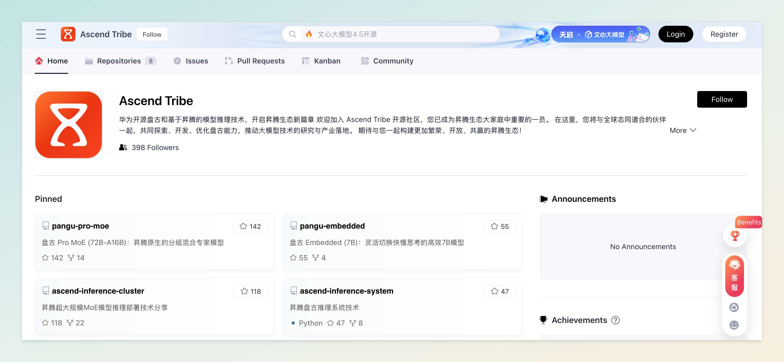Star the ascend-inference-cluster repository
The image size is (784, 362).
(x=251, y=291)
